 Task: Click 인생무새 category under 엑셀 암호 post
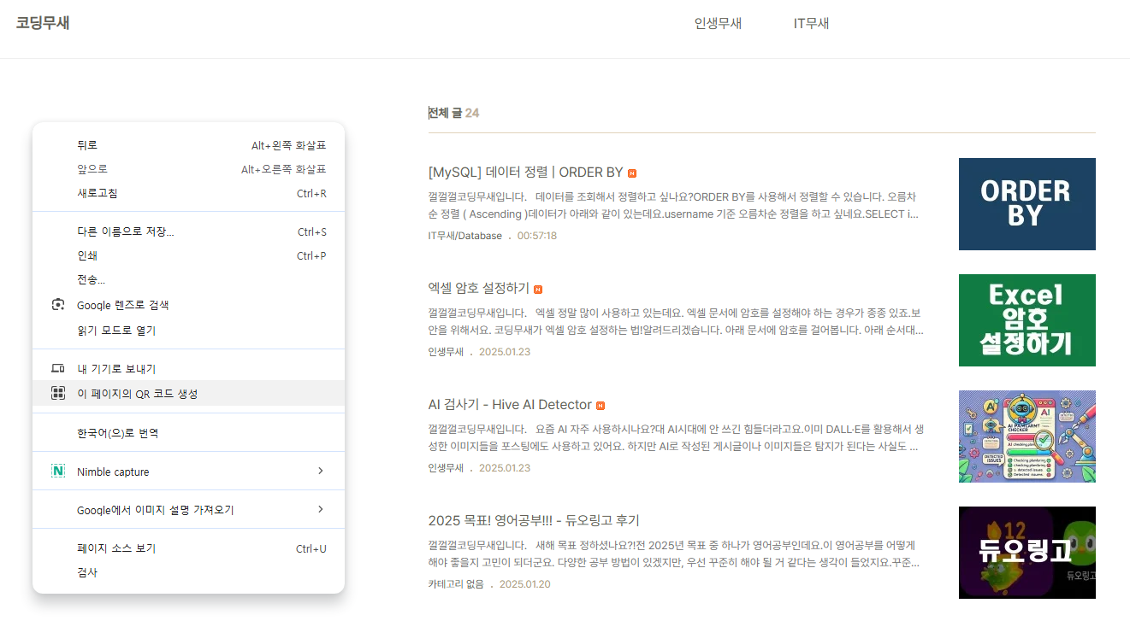click(446, 352)
